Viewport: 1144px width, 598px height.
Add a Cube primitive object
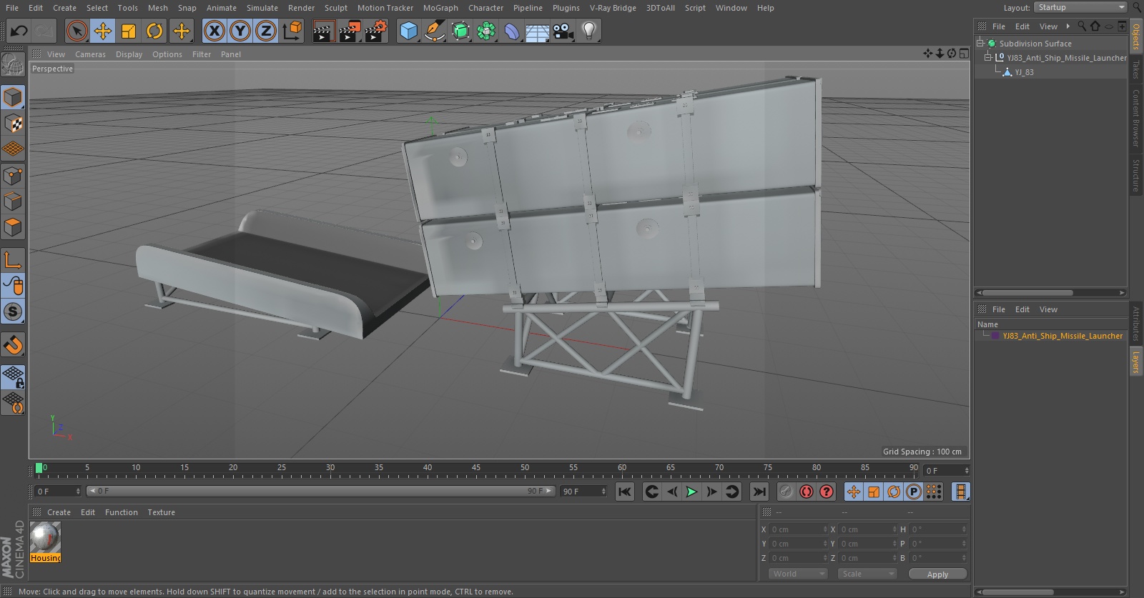408,31
